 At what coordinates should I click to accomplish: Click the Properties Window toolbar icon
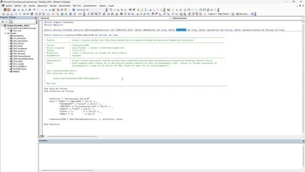(61, 10)
